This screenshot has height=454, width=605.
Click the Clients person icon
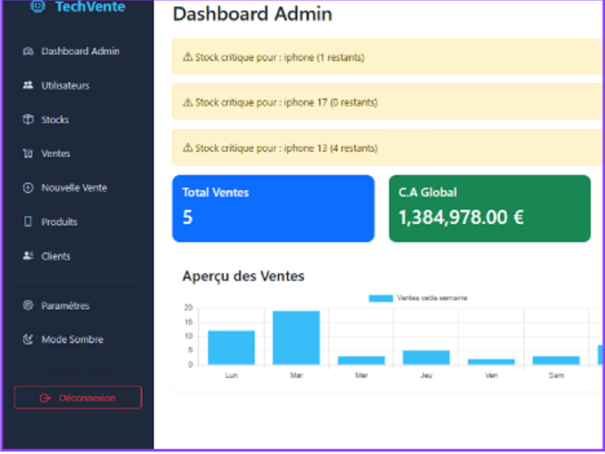click(x=28, y=256)
